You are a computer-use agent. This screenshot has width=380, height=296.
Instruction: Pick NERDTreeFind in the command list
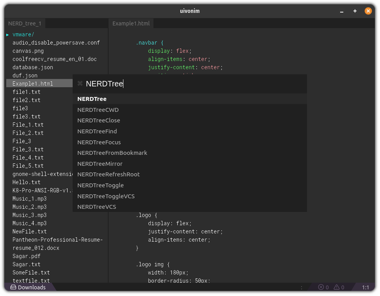tap(97, 131)
